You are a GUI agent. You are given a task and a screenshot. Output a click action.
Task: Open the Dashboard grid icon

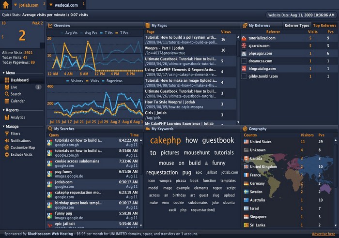pyautogui.click(x=7, y=80)
